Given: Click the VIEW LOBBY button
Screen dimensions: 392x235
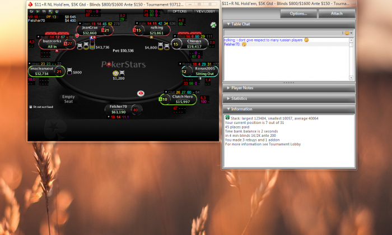Looking at the screenshot, I should point(206,12).
